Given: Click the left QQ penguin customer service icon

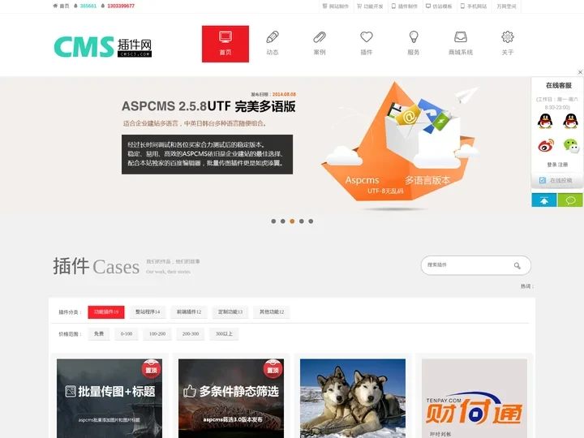Looking at the screenshot, I should [x=545, y=121].
